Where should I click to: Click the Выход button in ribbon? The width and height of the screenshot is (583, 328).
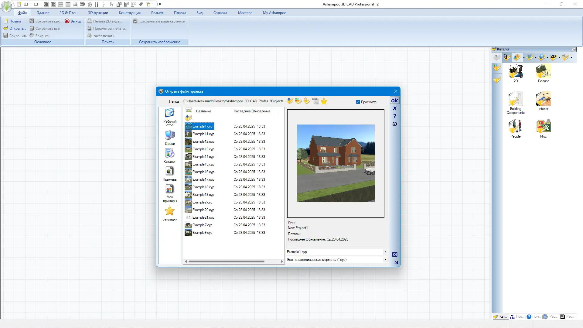coord(73,21)
